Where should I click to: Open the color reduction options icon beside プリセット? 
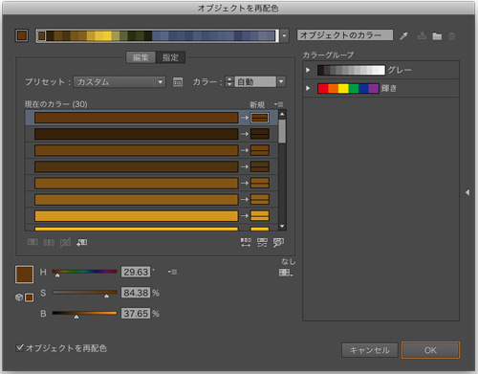pyautogui.click(x=178, y=82)
